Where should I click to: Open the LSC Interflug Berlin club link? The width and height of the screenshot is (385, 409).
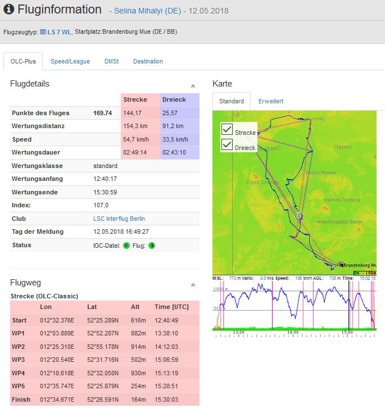(x=120, y=219)
